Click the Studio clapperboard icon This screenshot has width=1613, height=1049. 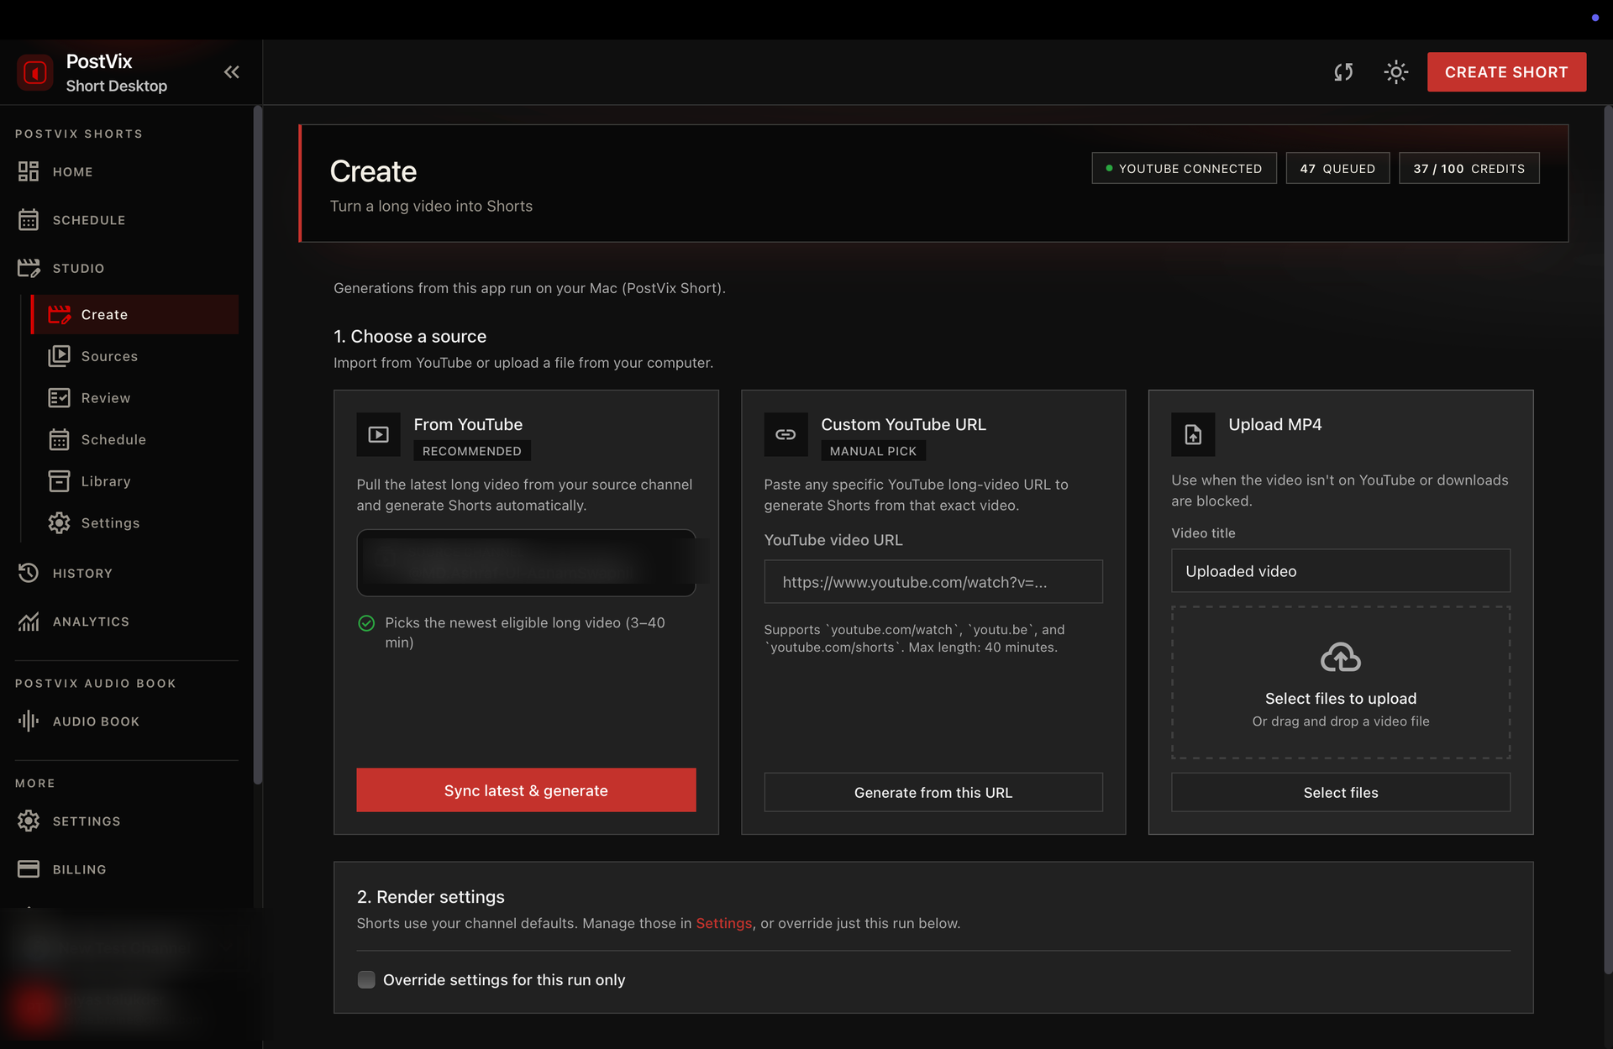pos(29,268)
